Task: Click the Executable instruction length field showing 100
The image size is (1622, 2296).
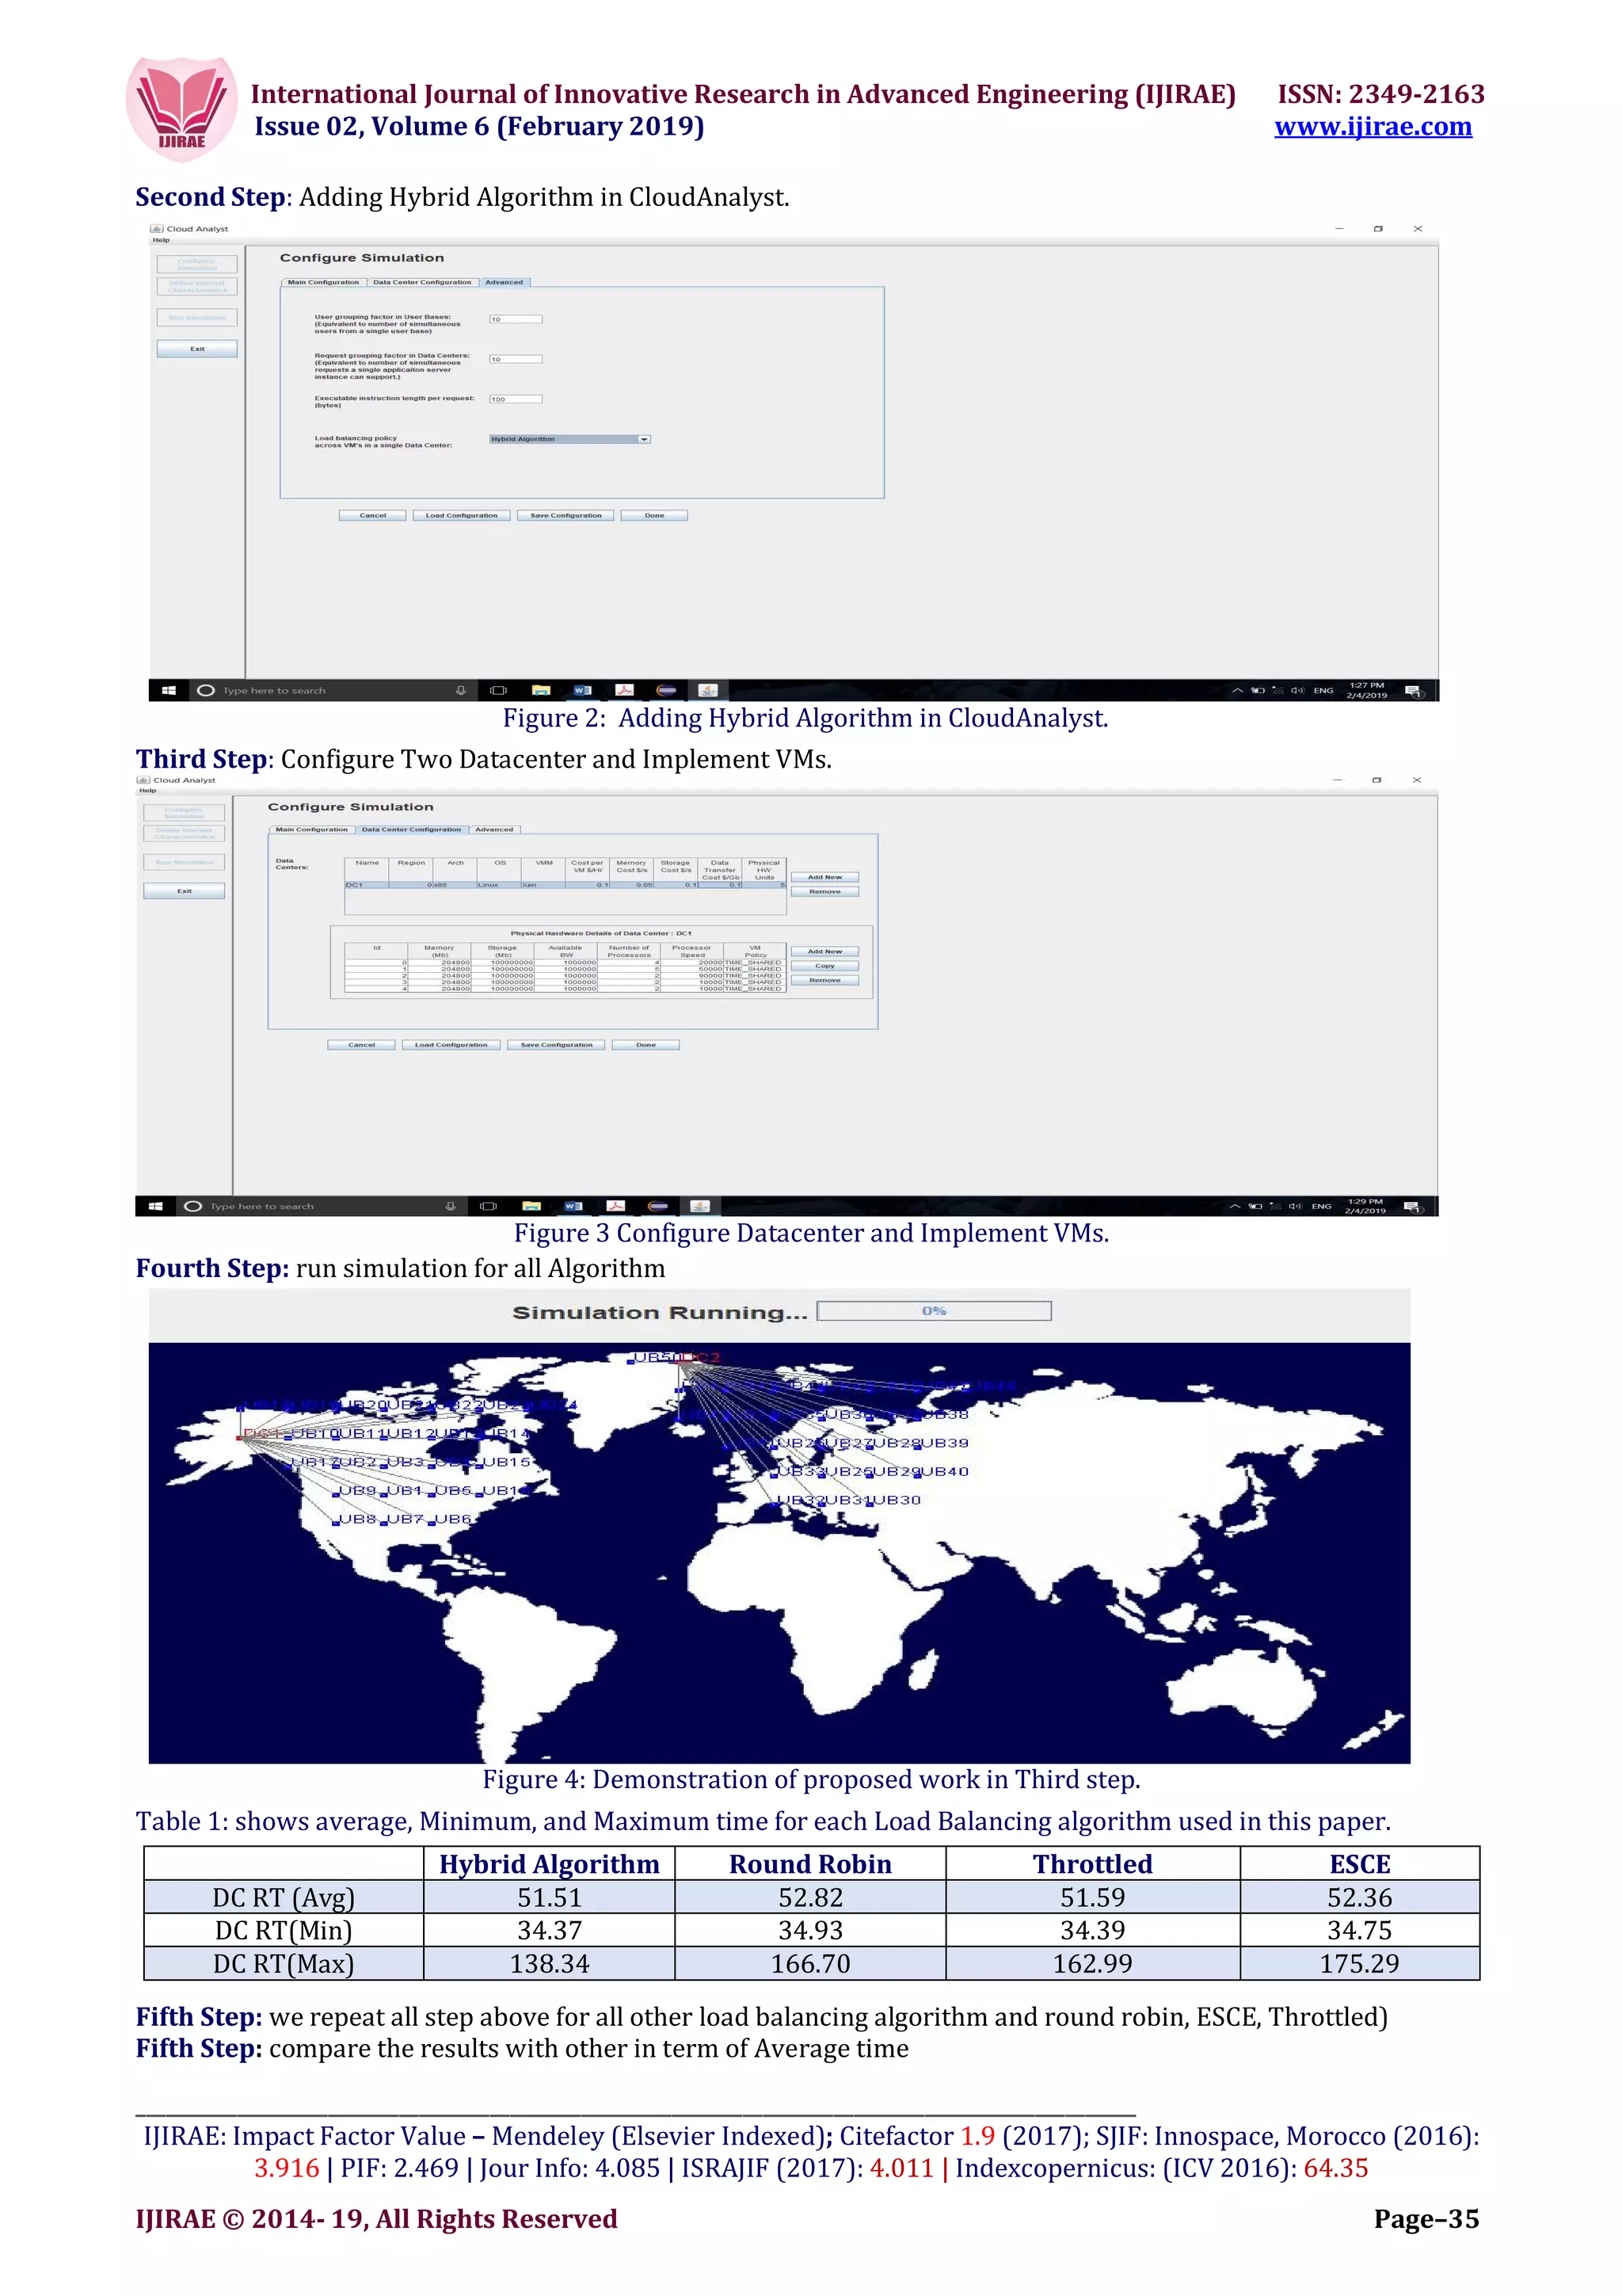Action: (x=516, y=399)
